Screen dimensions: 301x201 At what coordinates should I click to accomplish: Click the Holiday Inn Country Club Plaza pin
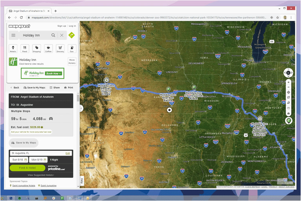pos(194,87)
